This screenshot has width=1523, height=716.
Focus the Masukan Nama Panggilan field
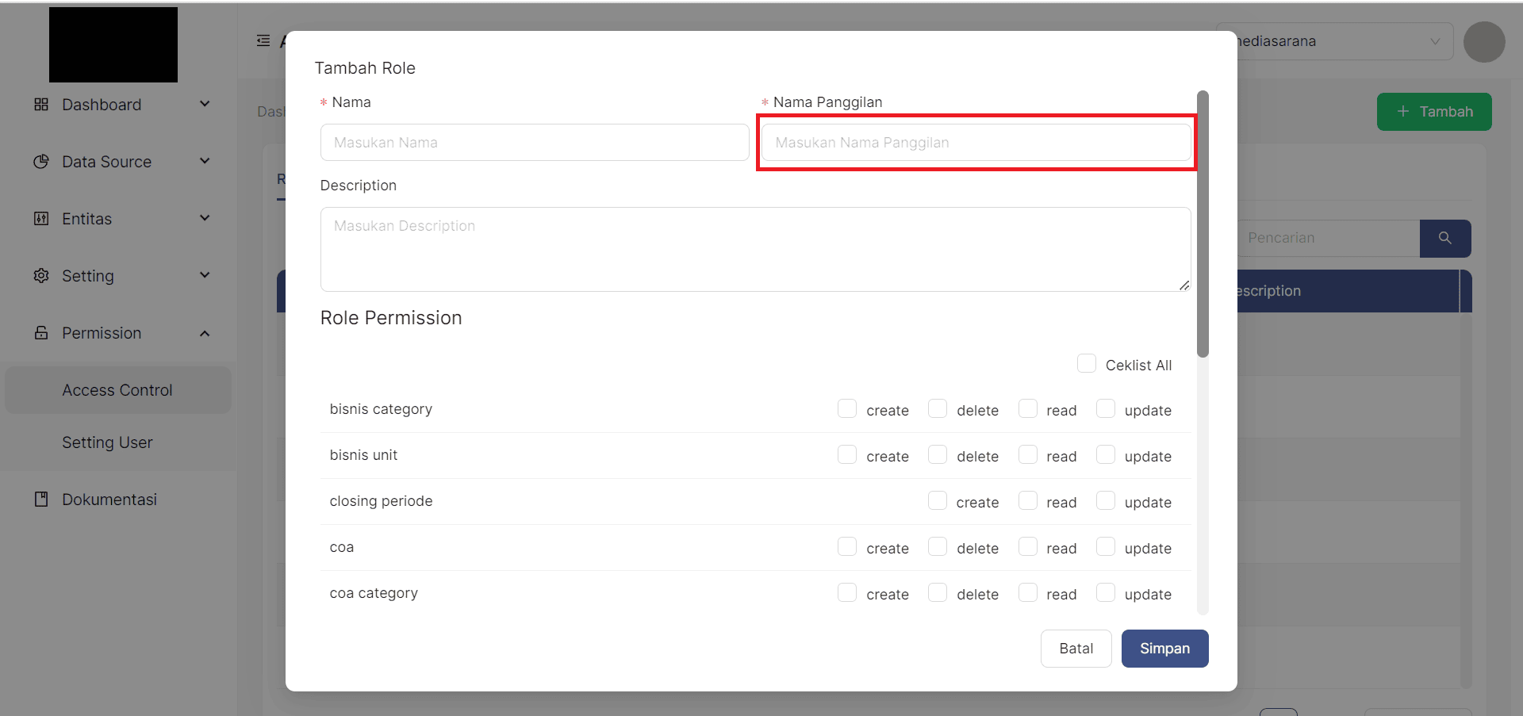(x=976, y=143)
